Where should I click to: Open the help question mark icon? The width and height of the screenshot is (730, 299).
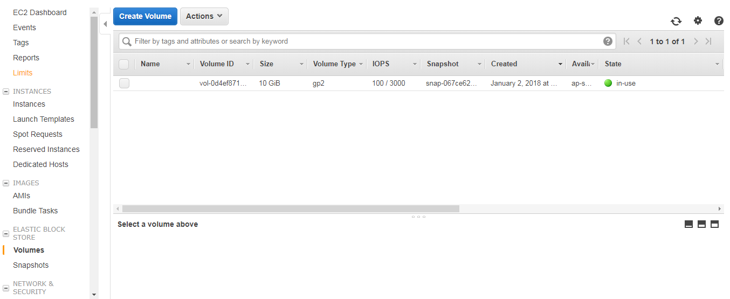point(719,21)
